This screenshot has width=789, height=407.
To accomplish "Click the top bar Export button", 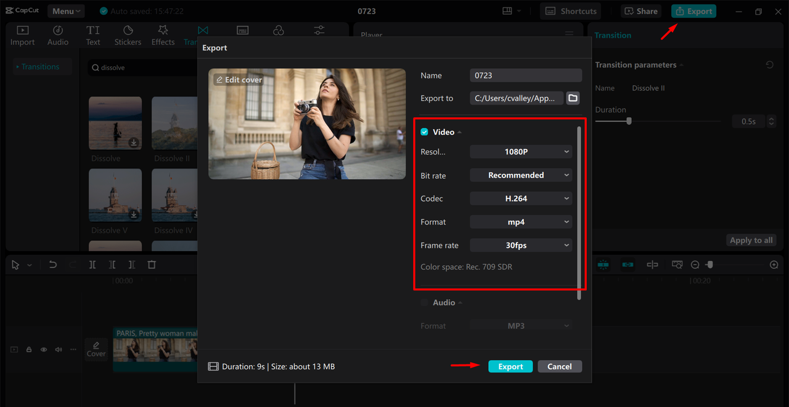I will 693,11.
